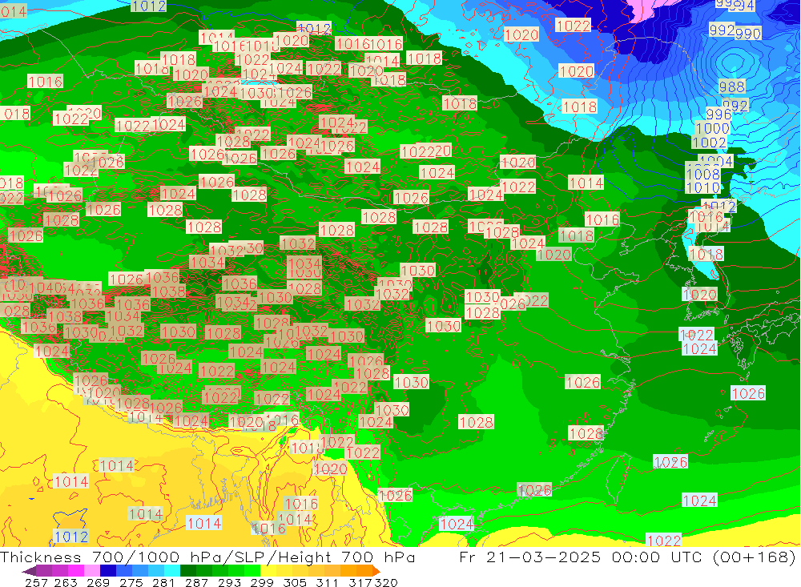Click the legend value 299
The width and height of the screenshot is (801, 587).
point(262,582)
